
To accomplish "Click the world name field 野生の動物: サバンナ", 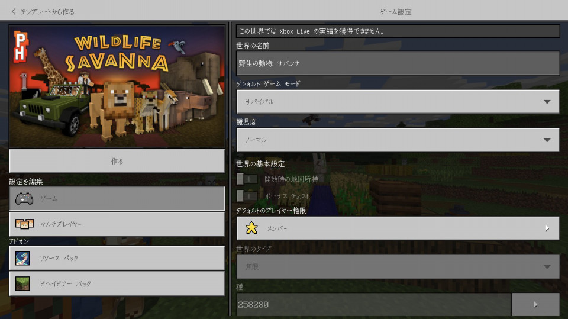I will click(398, 63).
